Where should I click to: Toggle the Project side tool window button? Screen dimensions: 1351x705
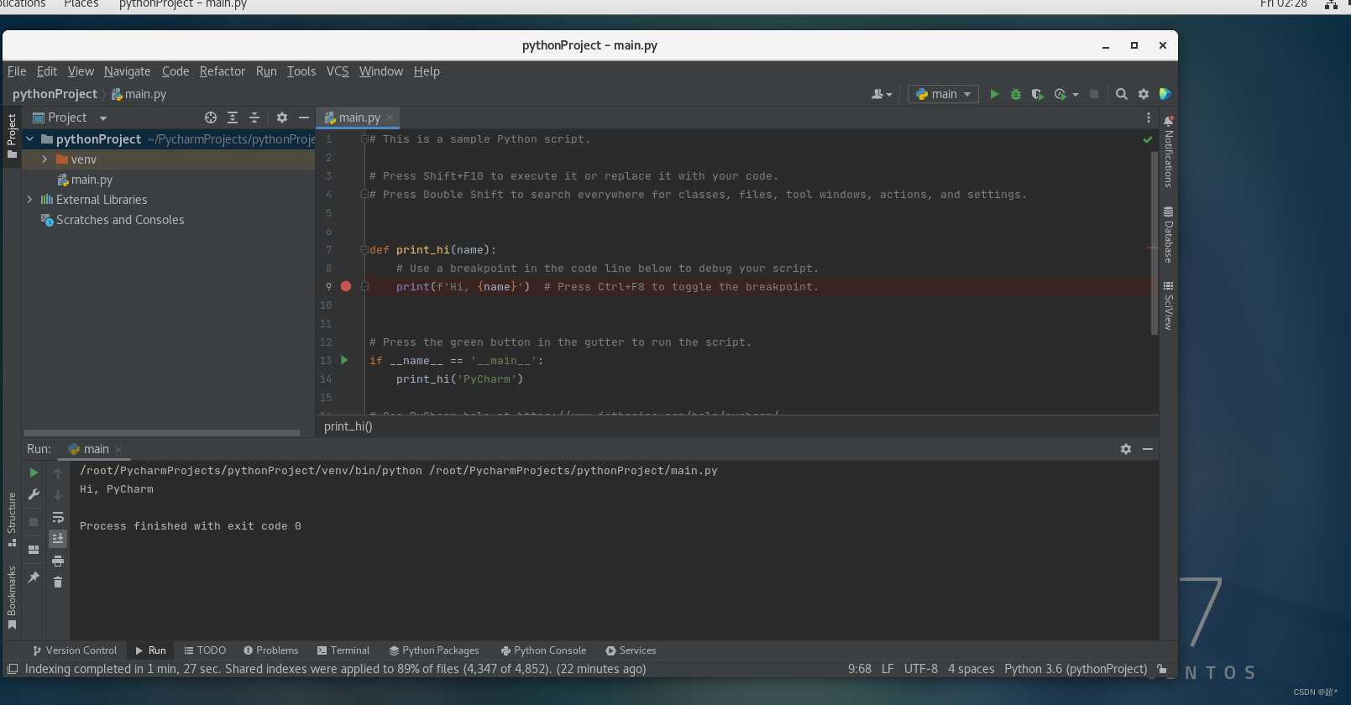click(12, 137)
